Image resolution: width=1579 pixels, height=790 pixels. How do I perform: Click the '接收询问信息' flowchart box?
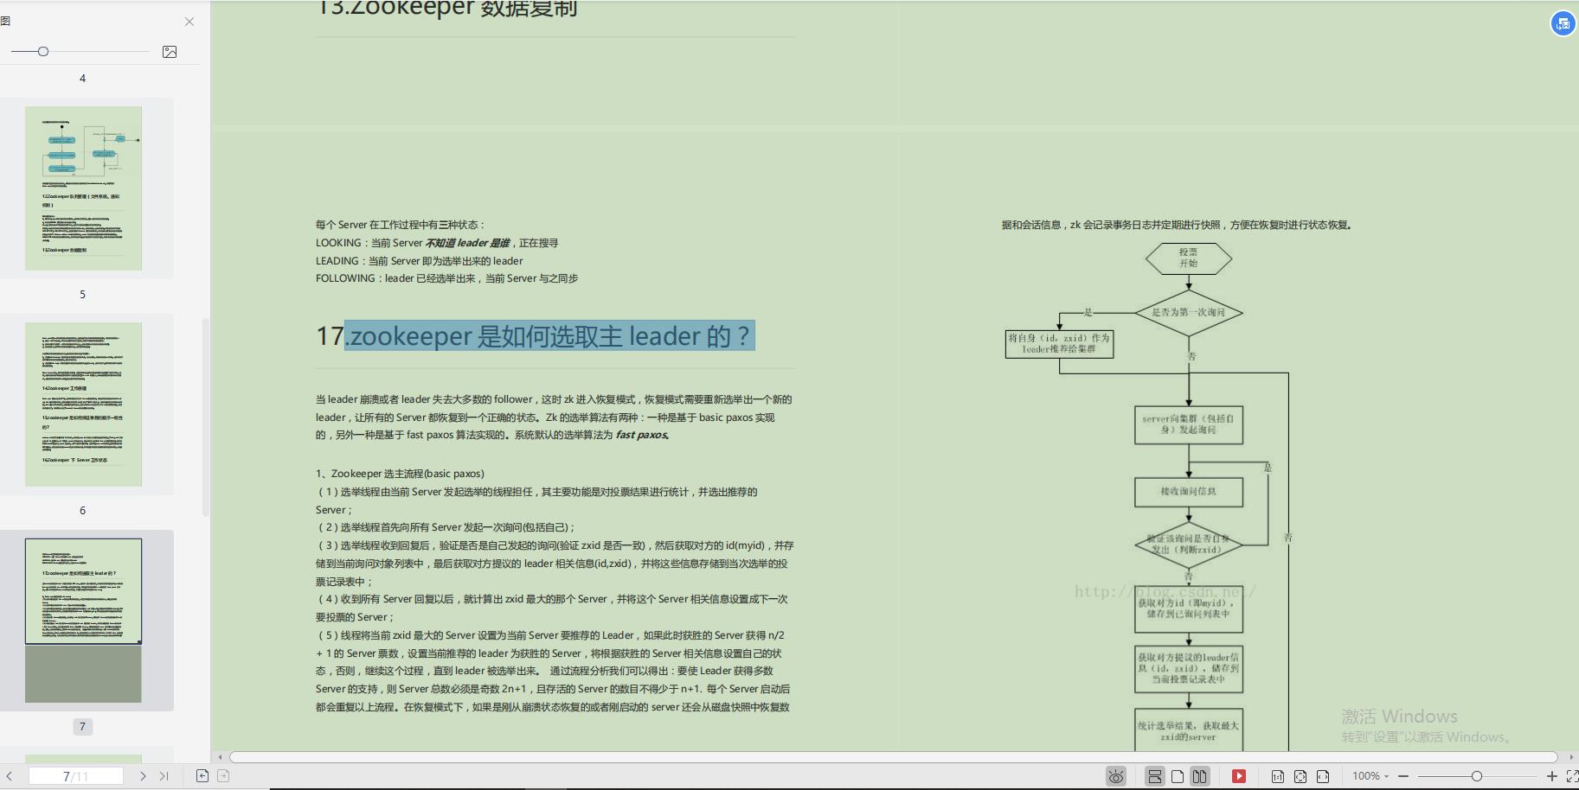pos(1189,492)
